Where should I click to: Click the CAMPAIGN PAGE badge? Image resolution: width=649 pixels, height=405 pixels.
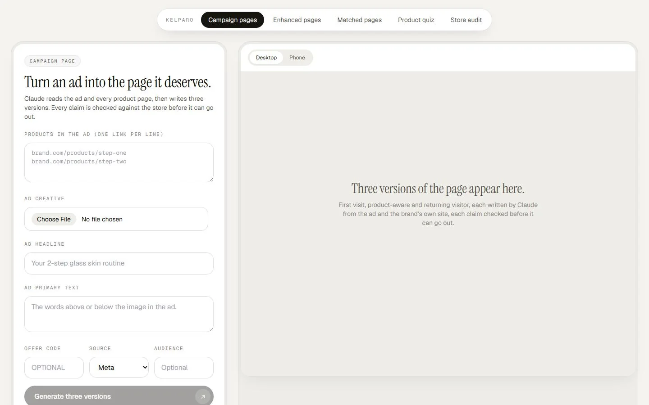click(52, 61)
